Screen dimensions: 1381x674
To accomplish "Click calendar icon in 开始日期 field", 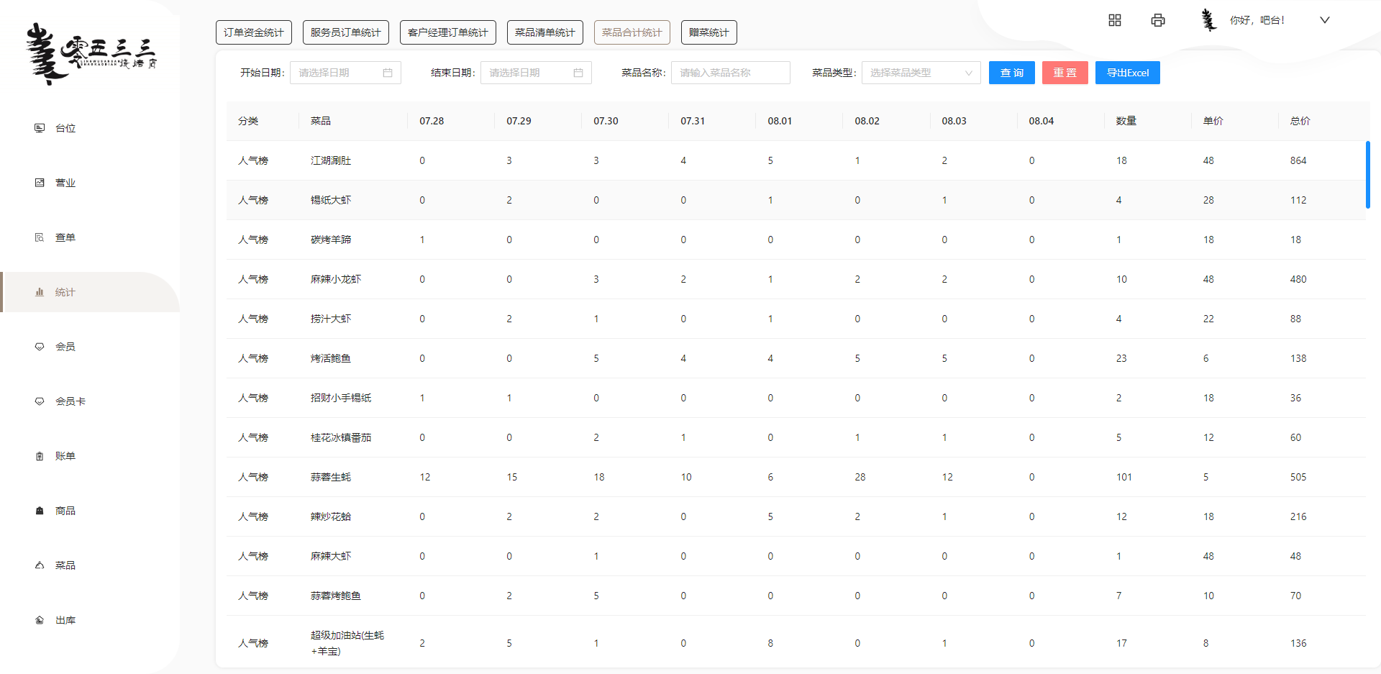I will (388, 73).
